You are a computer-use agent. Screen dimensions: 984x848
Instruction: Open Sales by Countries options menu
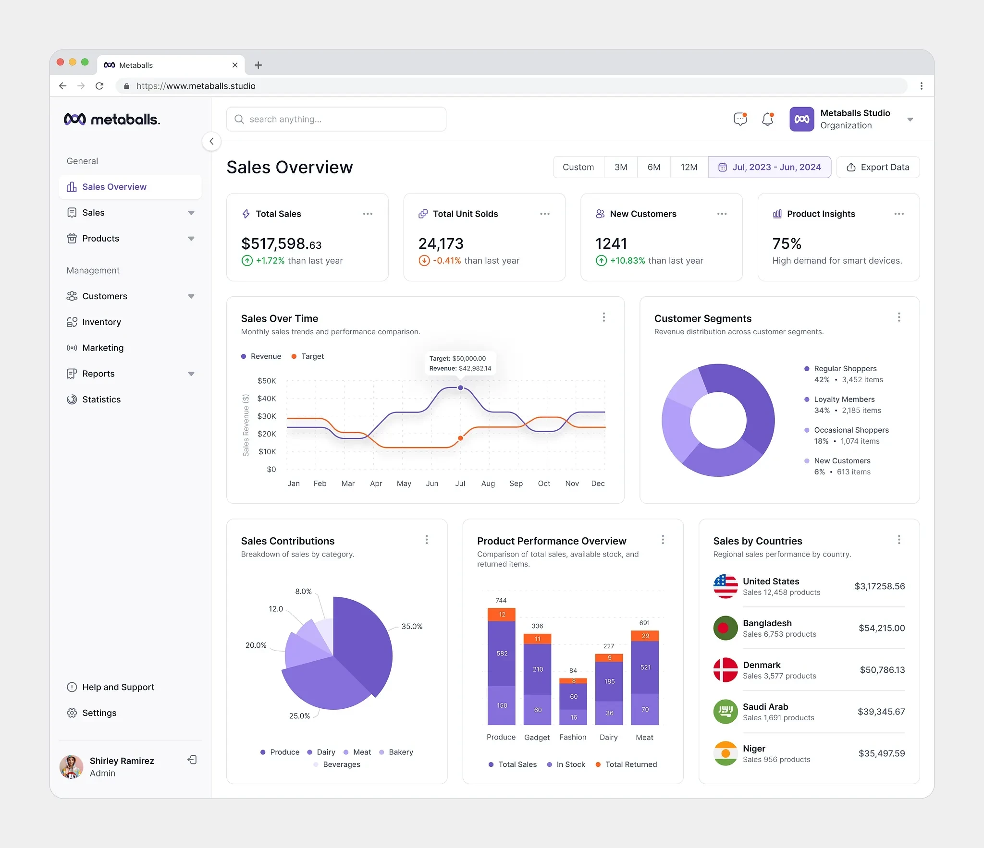coord(899,540)
